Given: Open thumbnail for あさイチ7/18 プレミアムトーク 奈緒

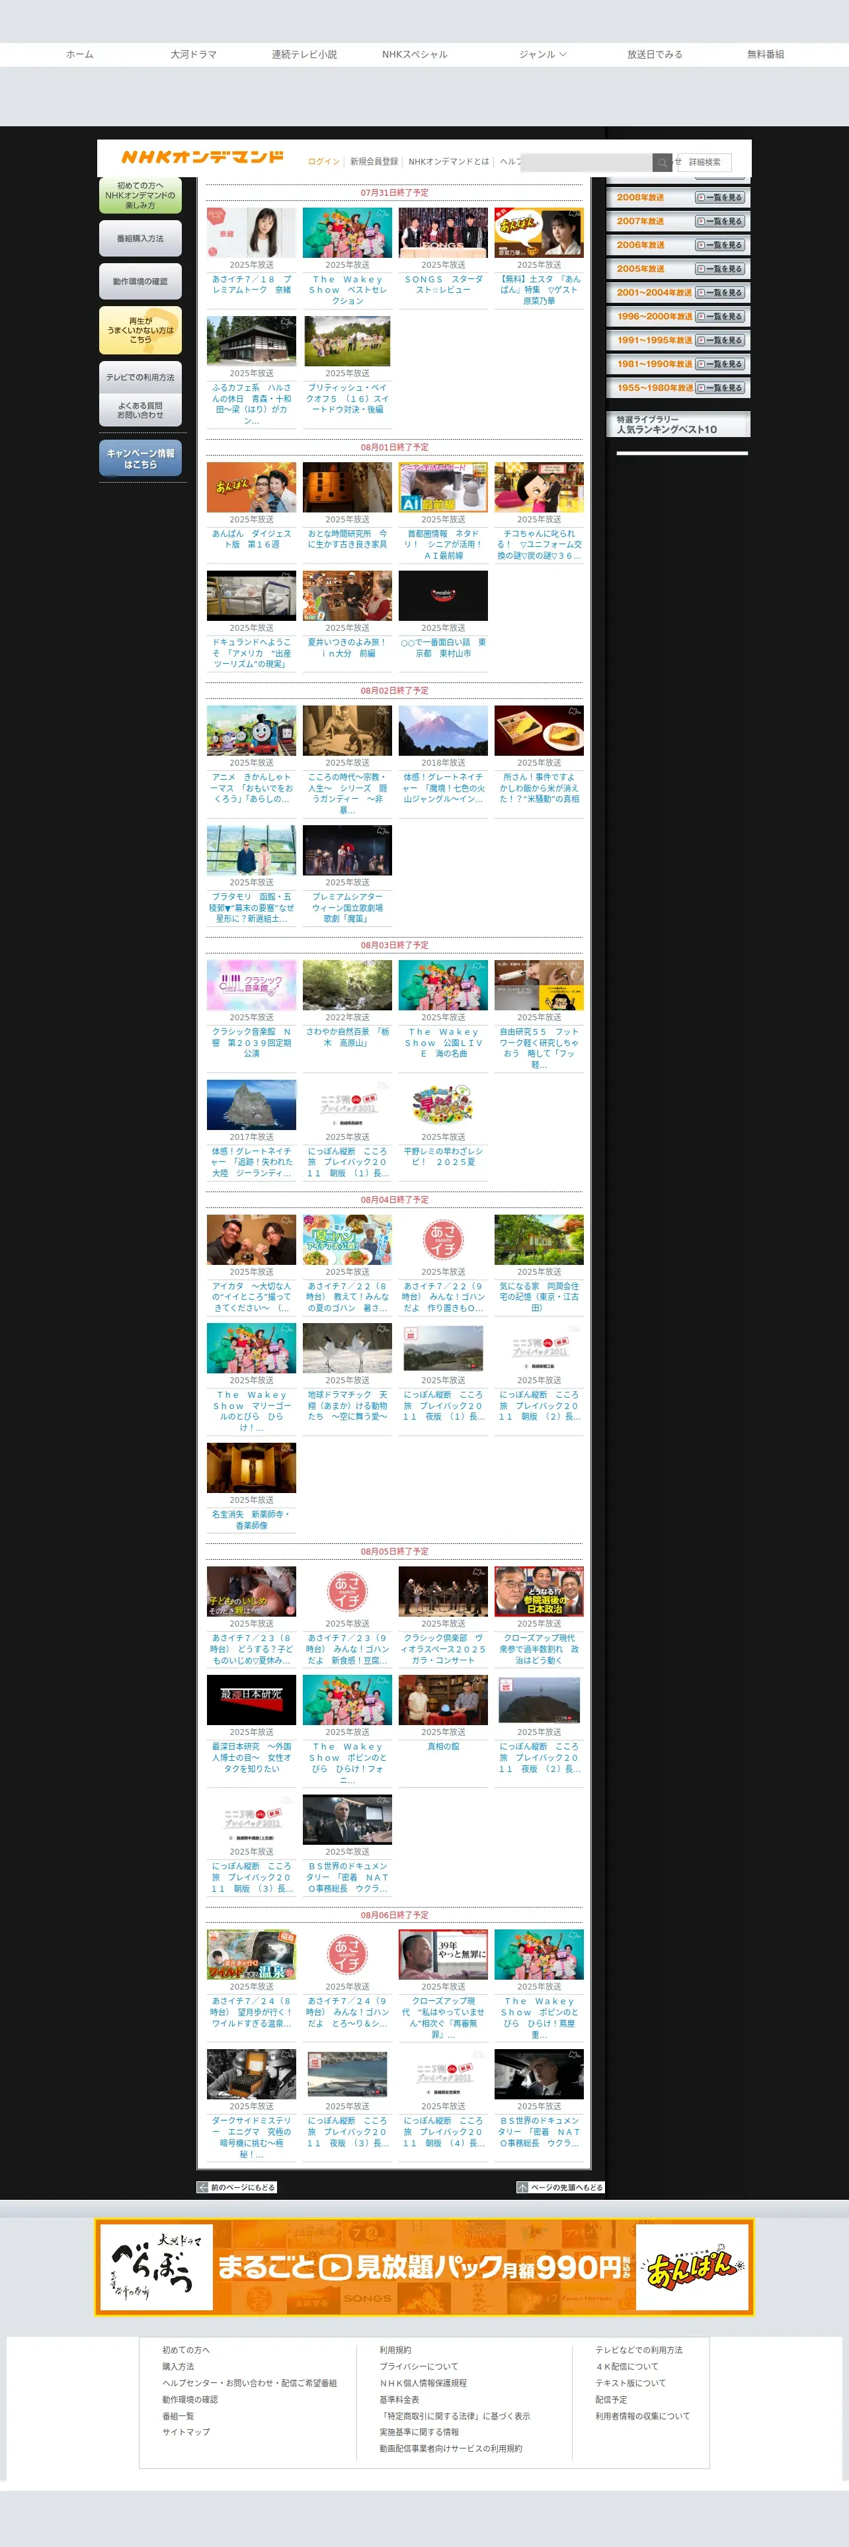Looking at the screenshot, I should tap(251, 232).
